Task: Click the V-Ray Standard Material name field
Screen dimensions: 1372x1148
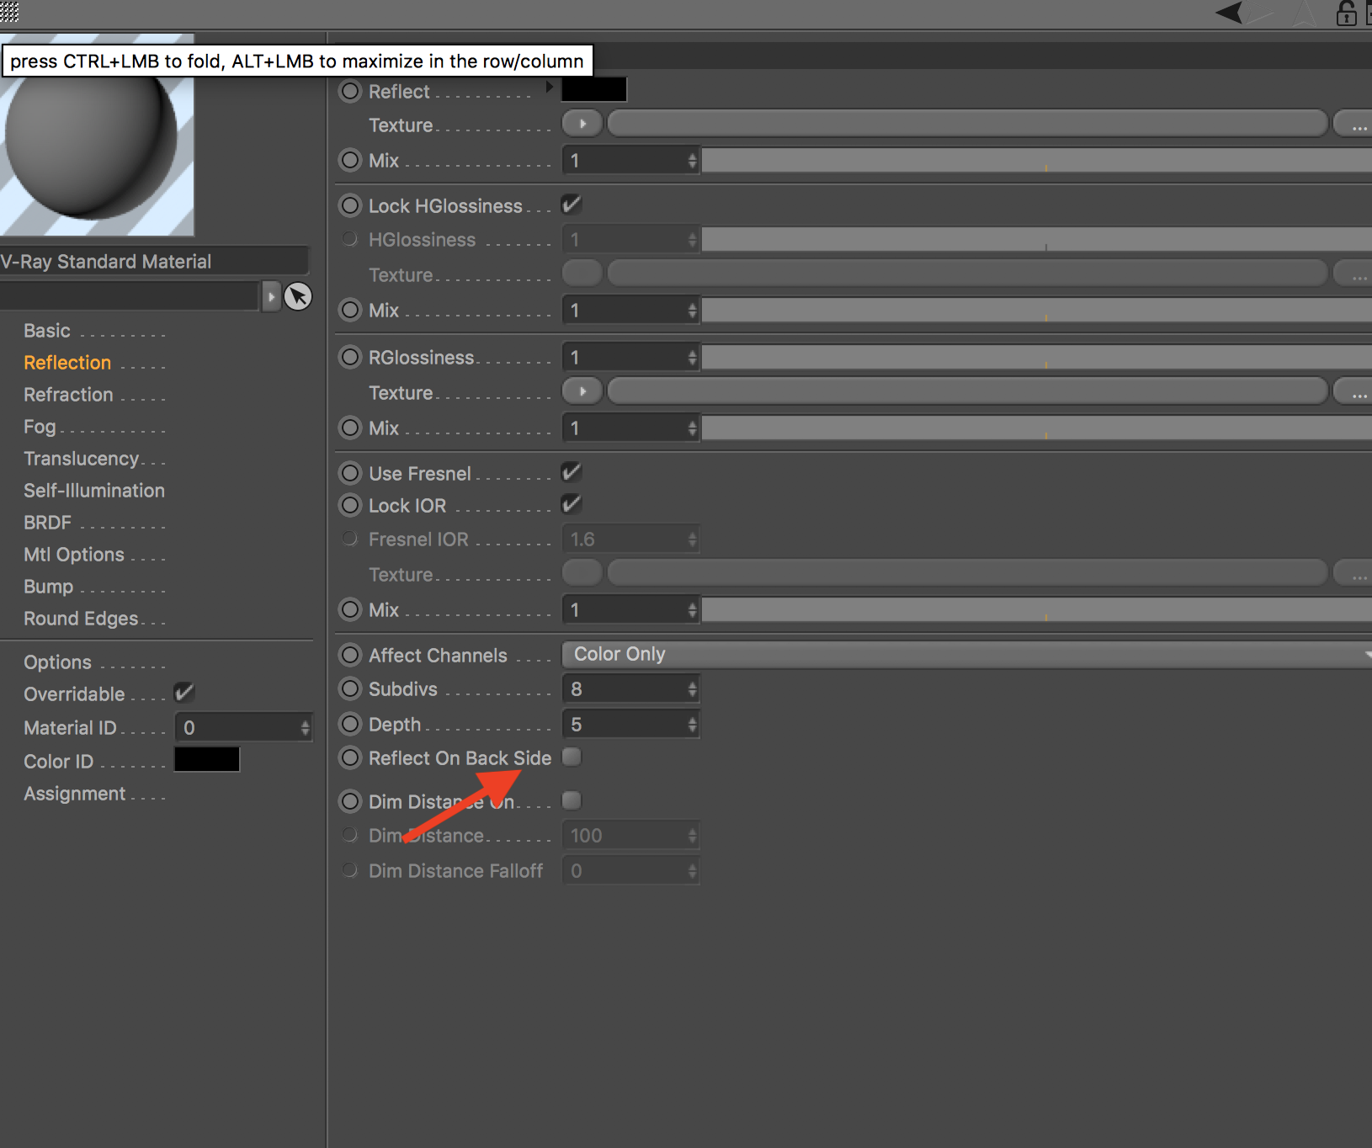Action: pos(154,261)
